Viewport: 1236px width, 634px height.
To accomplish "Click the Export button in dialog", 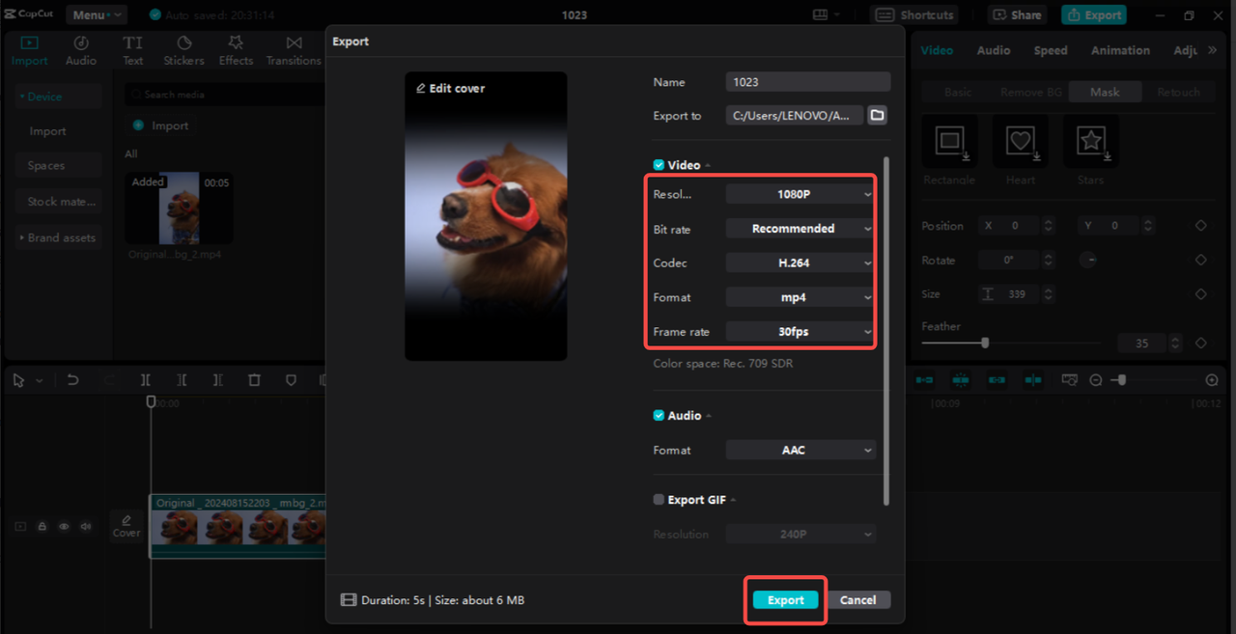I will 785,600.
